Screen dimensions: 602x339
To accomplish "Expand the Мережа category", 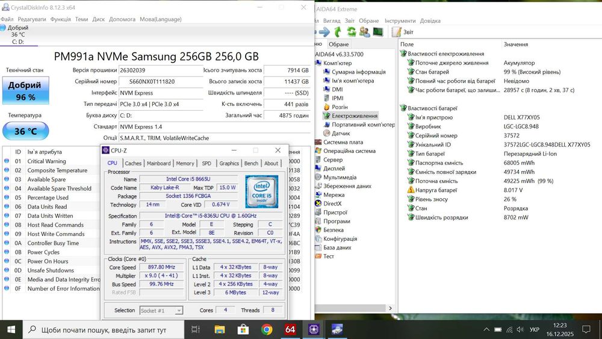I will point(329,194).
